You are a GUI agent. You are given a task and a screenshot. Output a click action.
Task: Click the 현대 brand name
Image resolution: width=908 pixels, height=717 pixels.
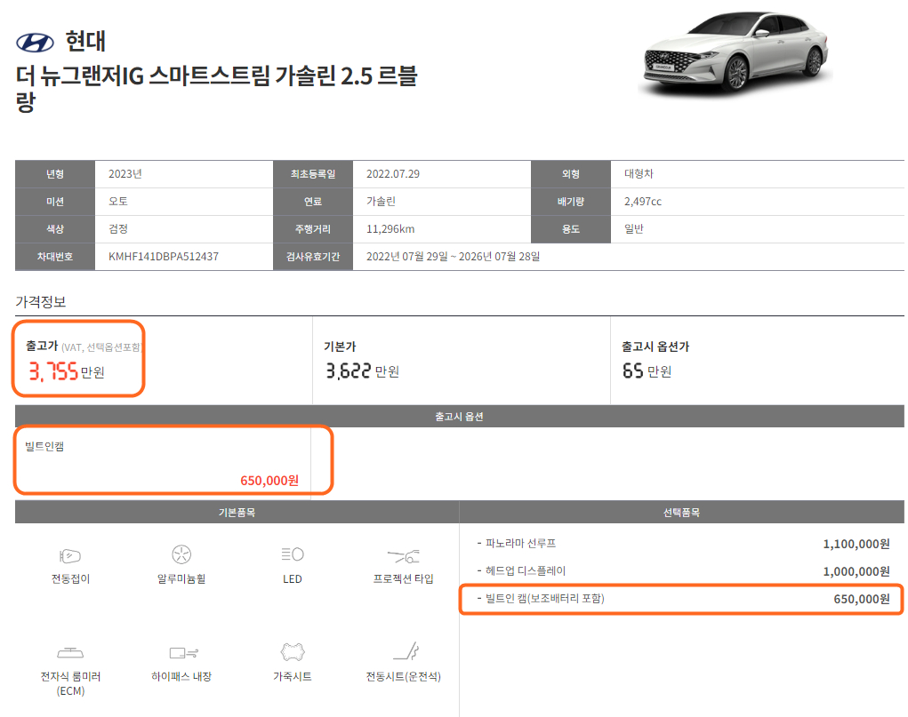[85, 42]
